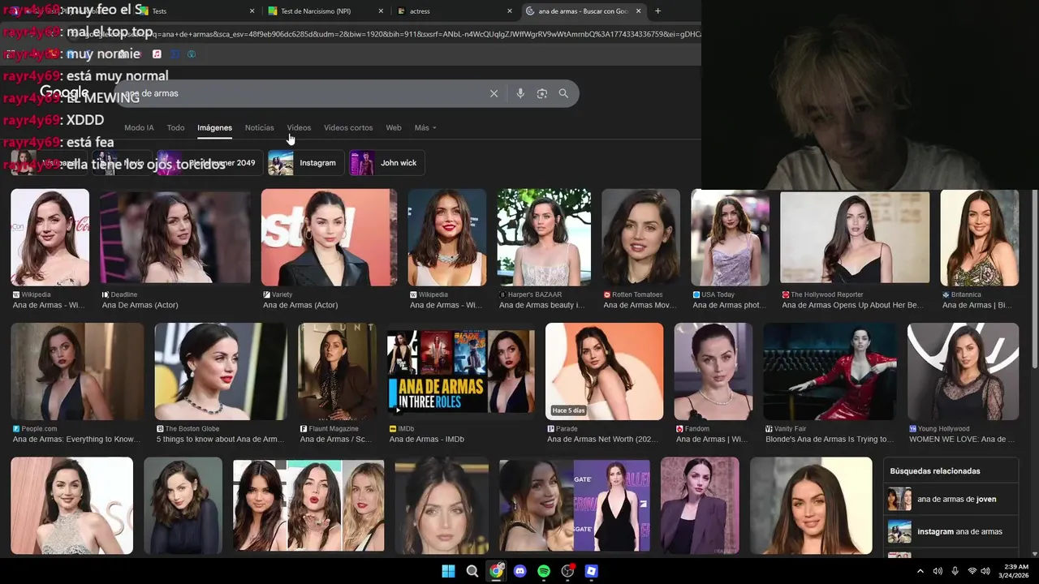The height and width of the screenshot is (584, 1039).
Task: Open OBS Studio from the taskbar
Action: point(567,571)
